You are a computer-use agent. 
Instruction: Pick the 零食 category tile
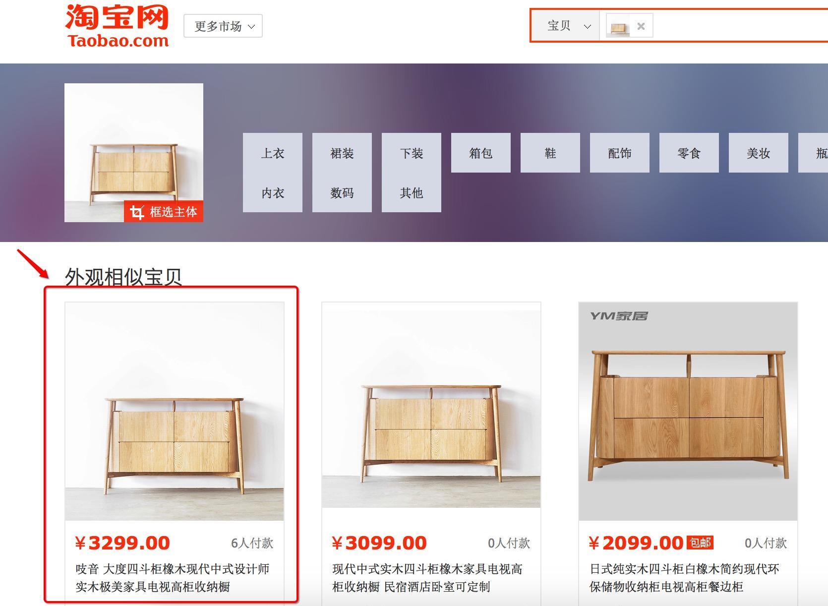689,153
